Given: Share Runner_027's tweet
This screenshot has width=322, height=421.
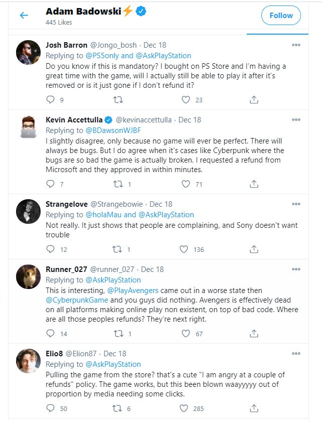Looking at the screenshot, I should tap(254, 333).
